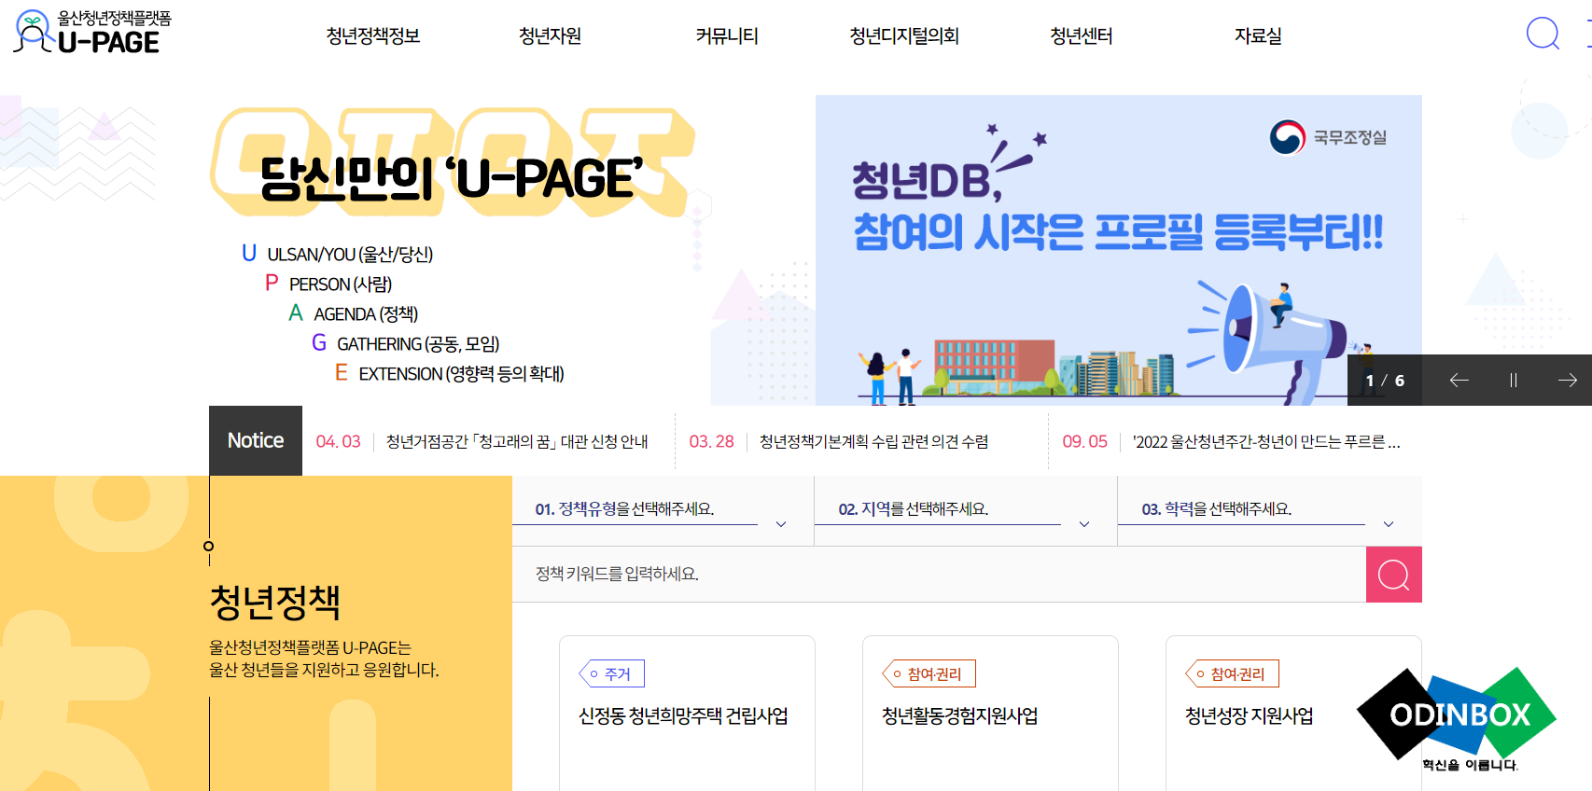Click the 1 / 6 slide counter
1592x791 pixels.
pyautogui.click(x=1385, y=381)
